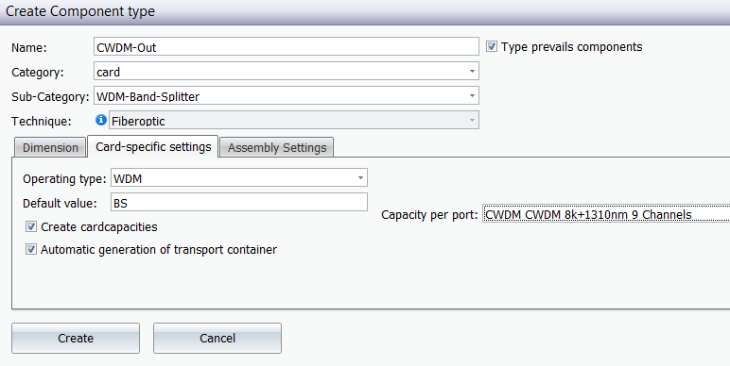Click the Capacity per port label
Image resolution: width=730 pixels, height=366 pixels.
(x=429, y=214)
